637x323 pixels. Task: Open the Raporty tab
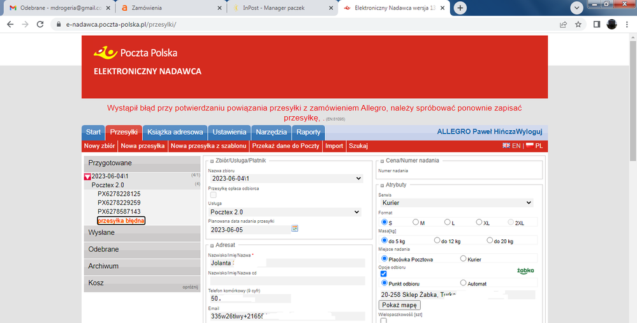(x=309, y=132)
